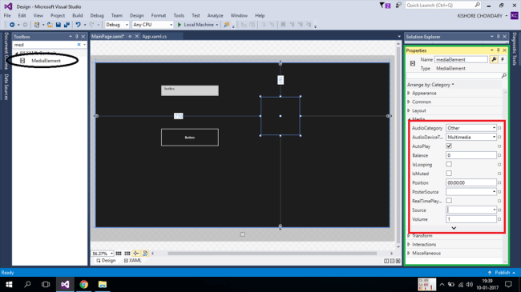Click the lightning bolt event handlers icon
Image resolution: width=521 pixels, height=292 pixels.
coord(503,60)
